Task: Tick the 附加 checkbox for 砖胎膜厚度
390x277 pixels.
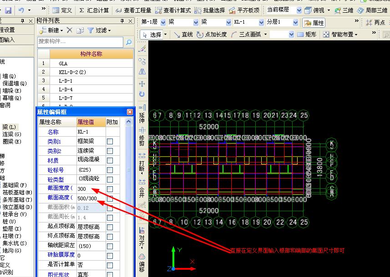Action: click(110, 256)
